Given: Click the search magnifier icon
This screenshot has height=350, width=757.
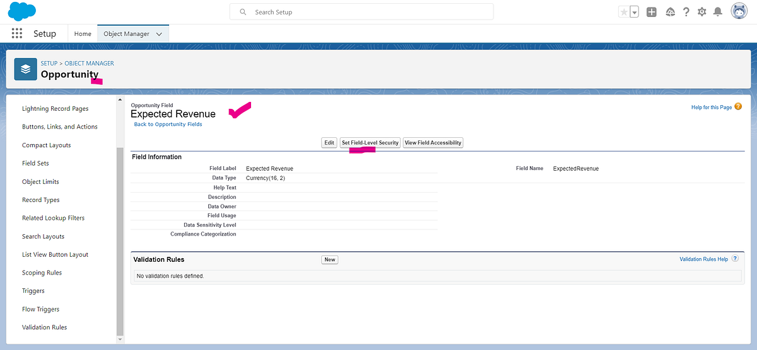Looking at the screenshot, I should click(x=243, y=12).
